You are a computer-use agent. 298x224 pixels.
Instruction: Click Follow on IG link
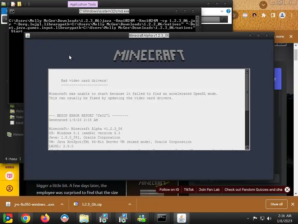[x=169, y=190]
